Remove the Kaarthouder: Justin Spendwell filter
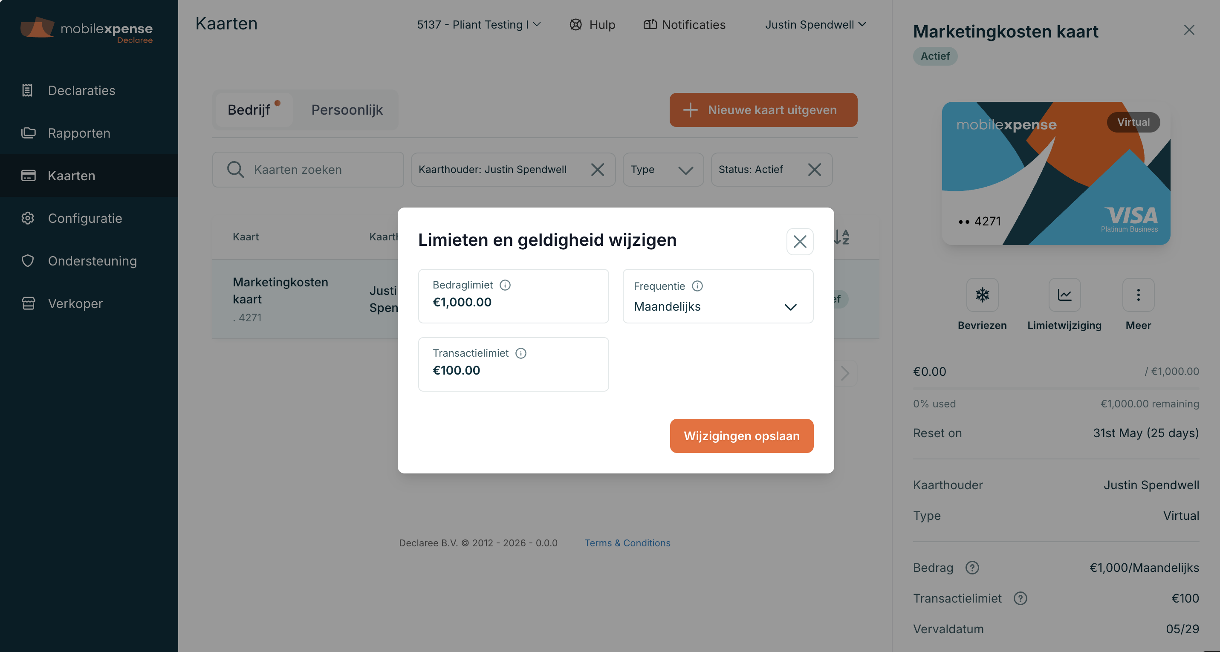 point(598,170)
